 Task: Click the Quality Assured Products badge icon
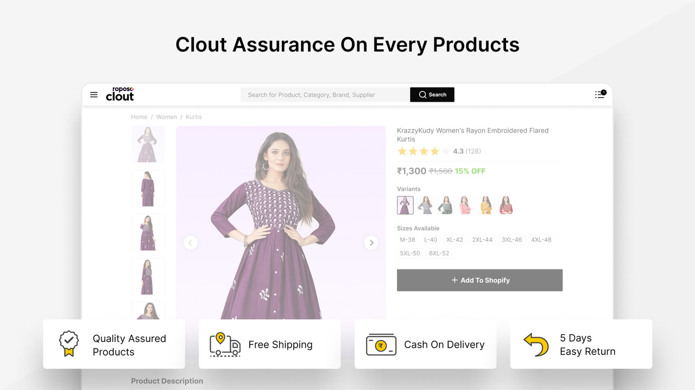tap(67, 343)
